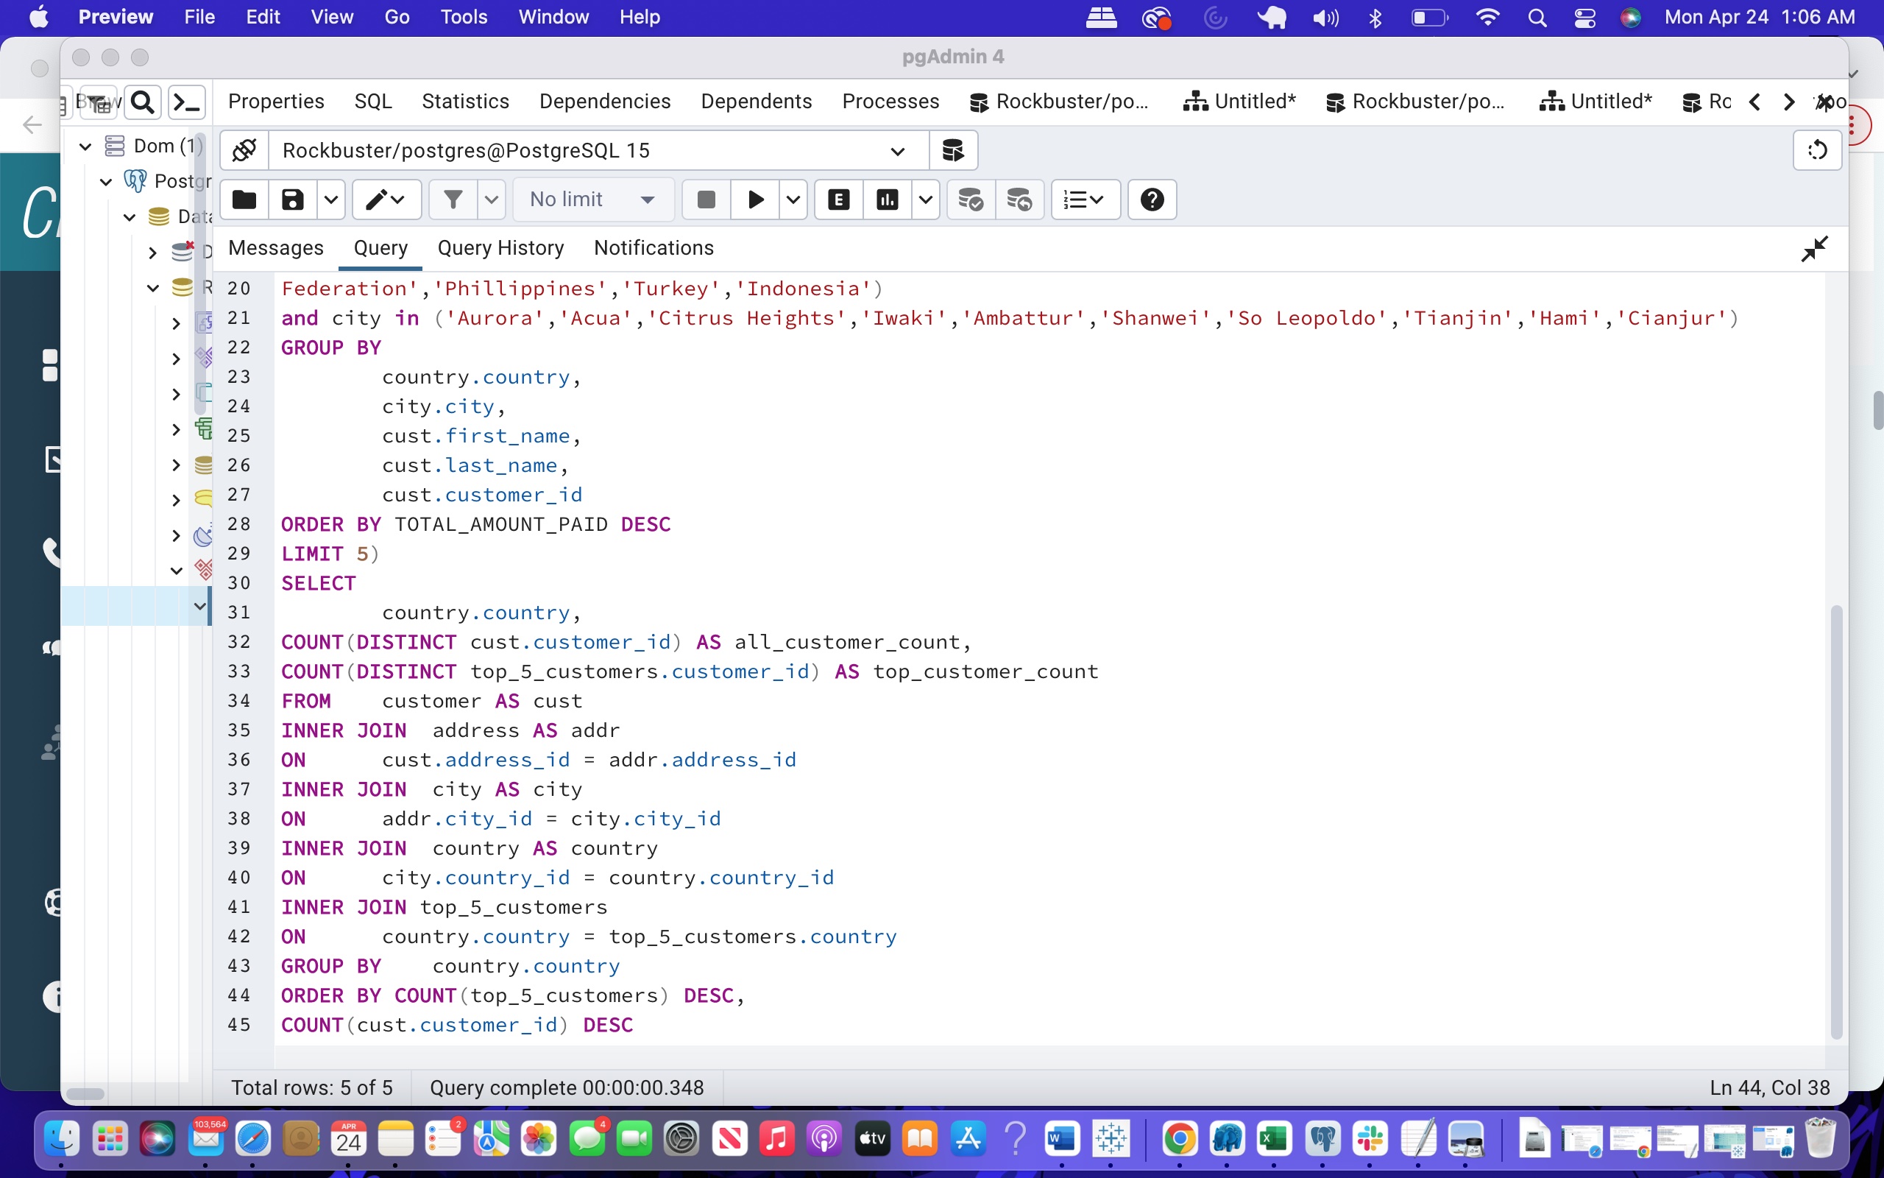Open the Tools menu in menu bar
Image resolution: width=1884 pixels, height=1178 pixels.
tap(463, 17)
